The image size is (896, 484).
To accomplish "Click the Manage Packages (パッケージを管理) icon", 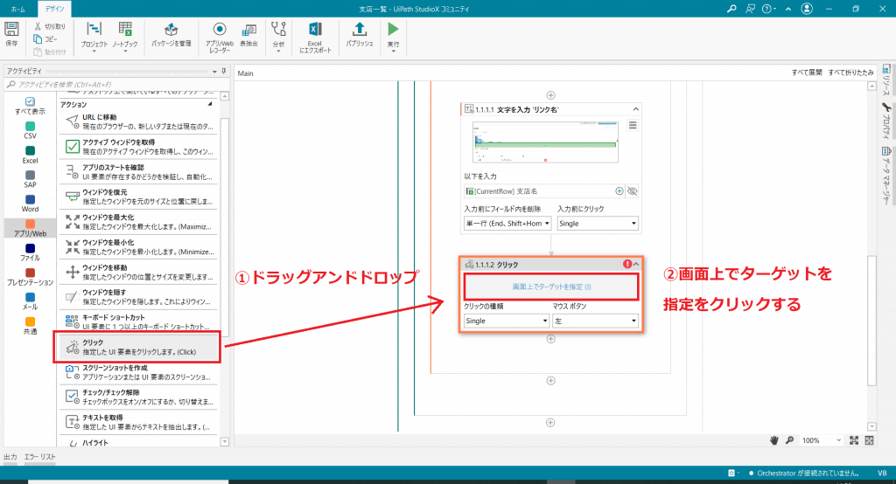I will pos(171,34).
